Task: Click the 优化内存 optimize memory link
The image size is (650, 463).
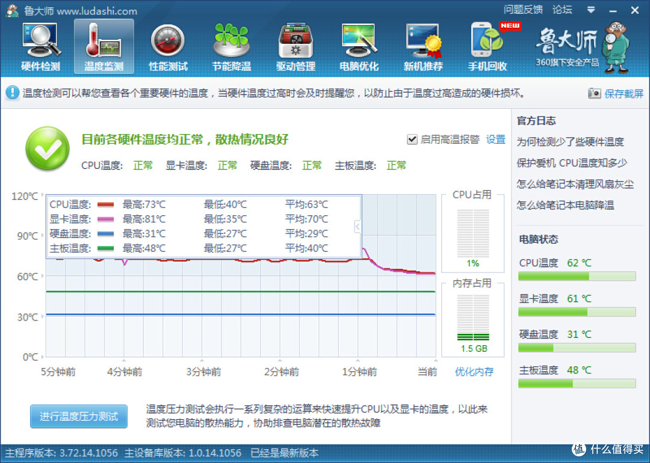Action: [474, 372]
